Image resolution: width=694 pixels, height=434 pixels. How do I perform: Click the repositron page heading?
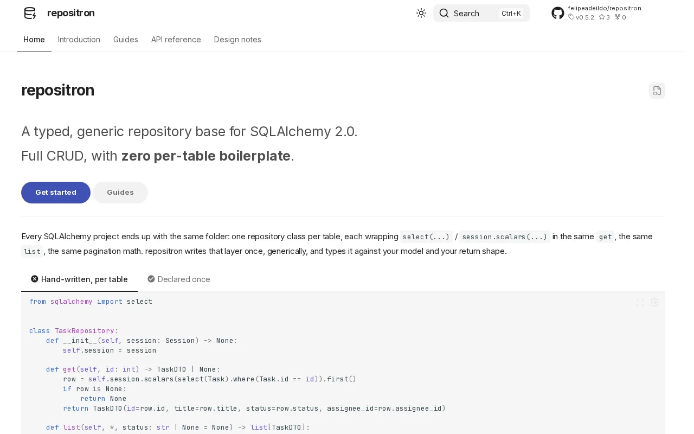pyautogui.click(x=58, y=90)
